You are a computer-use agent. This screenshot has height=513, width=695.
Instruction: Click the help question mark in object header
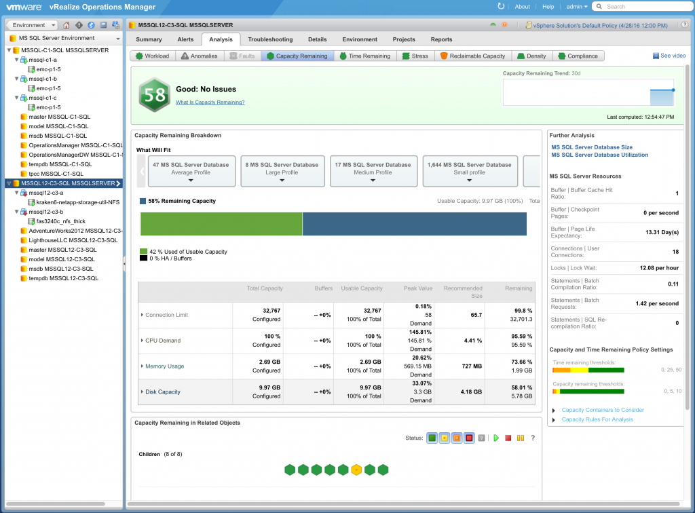[x=685, y=25]
